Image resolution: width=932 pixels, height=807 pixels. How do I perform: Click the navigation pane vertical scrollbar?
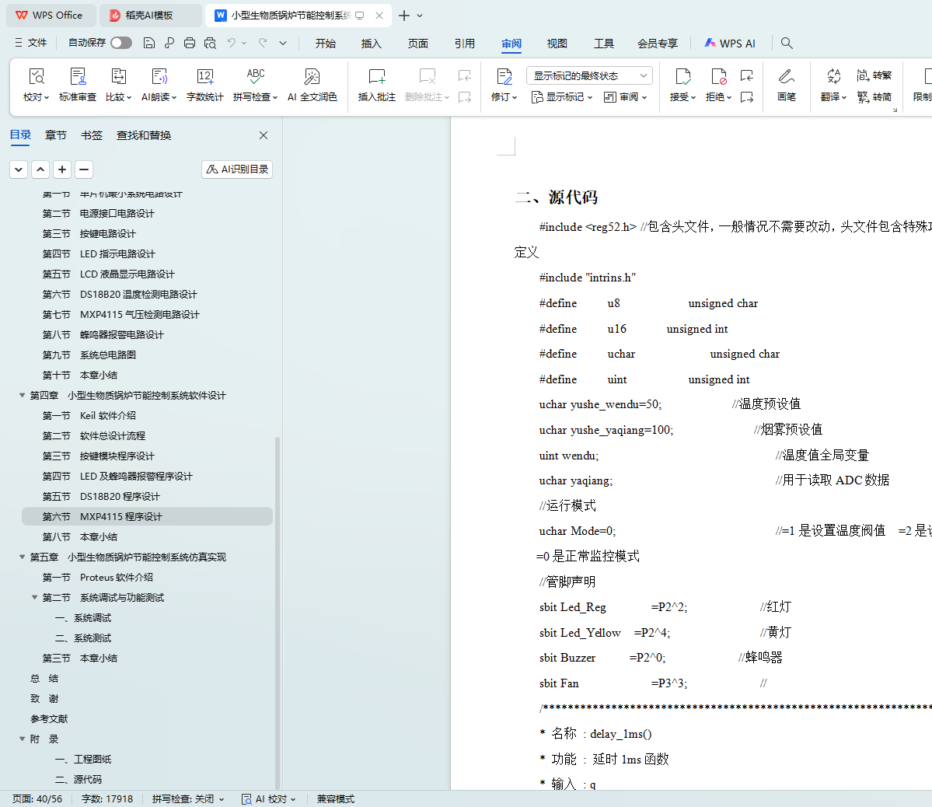[x=278, y=606]
